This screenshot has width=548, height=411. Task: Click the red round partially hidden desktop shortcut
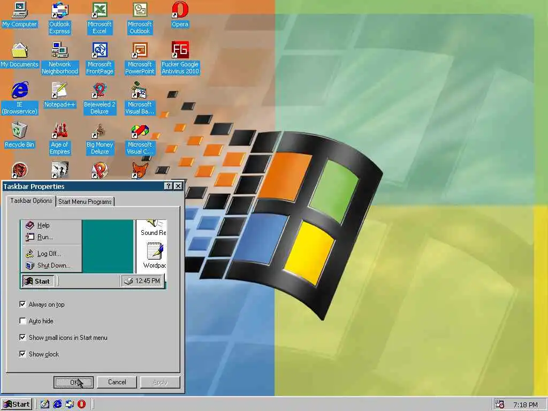20,170
